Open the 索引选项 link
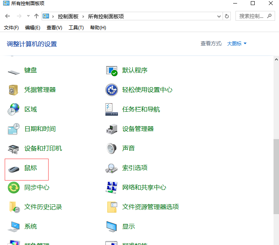This screenshot has width=279, height=245. pos(135,168)
